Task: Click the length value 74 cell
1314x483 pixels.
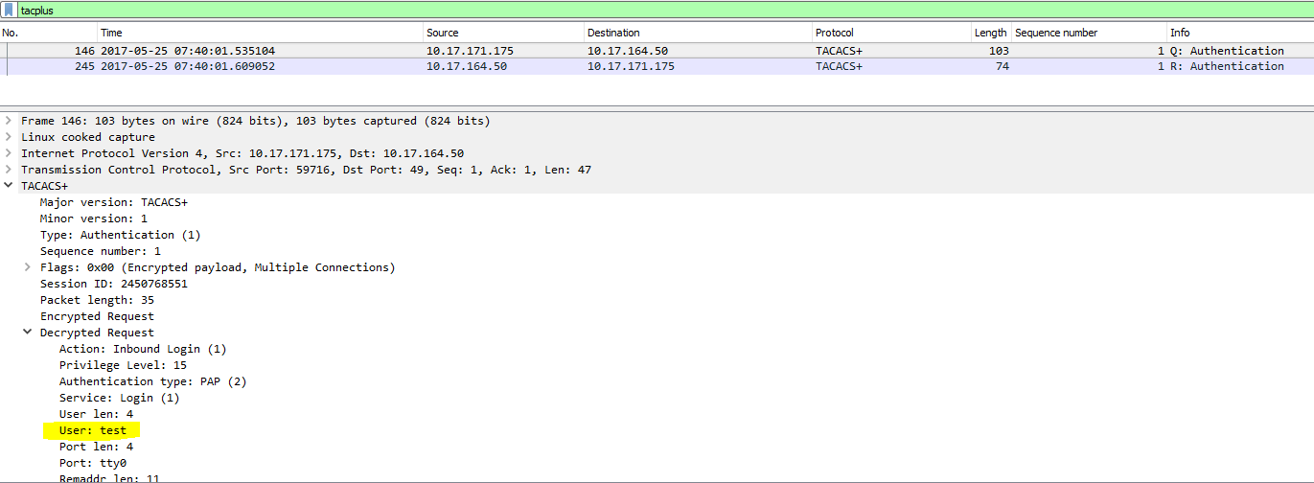Action: (x=1003, y=66)
